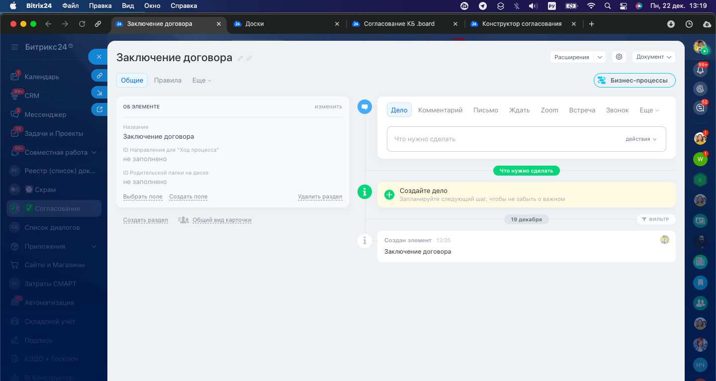Open the Документ dropdown
Viewport: 716px width, 381px height.
point(653,57)
